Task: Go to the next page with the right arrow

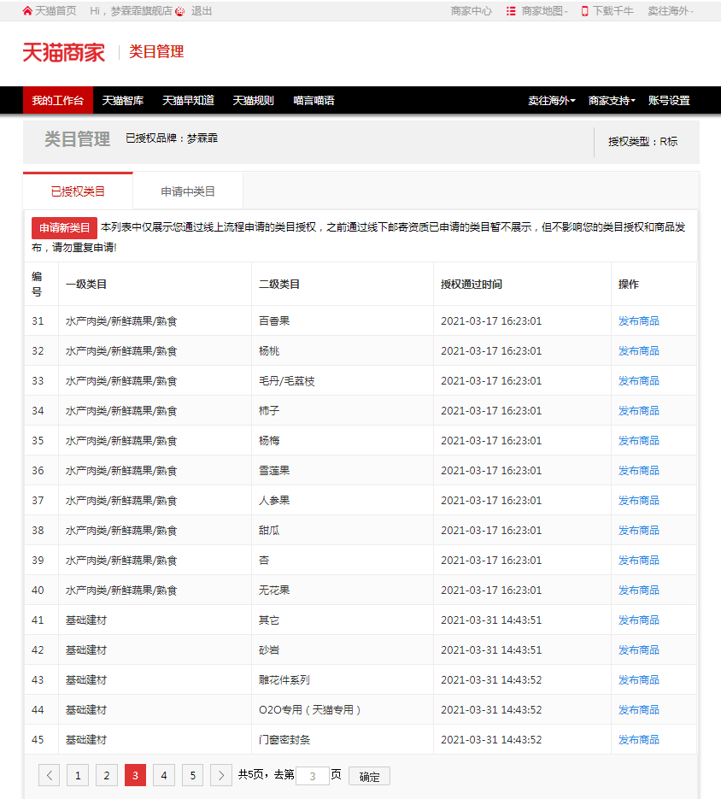Action: coord(220,775)
